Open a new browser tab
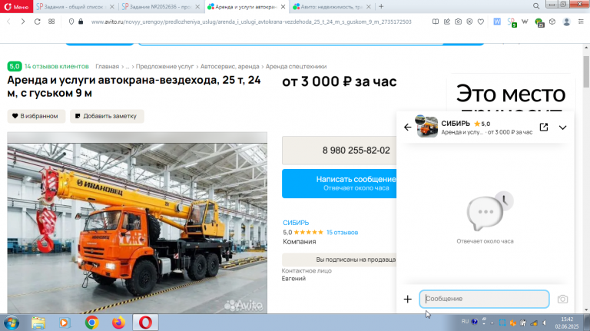 tap(381, 6)
